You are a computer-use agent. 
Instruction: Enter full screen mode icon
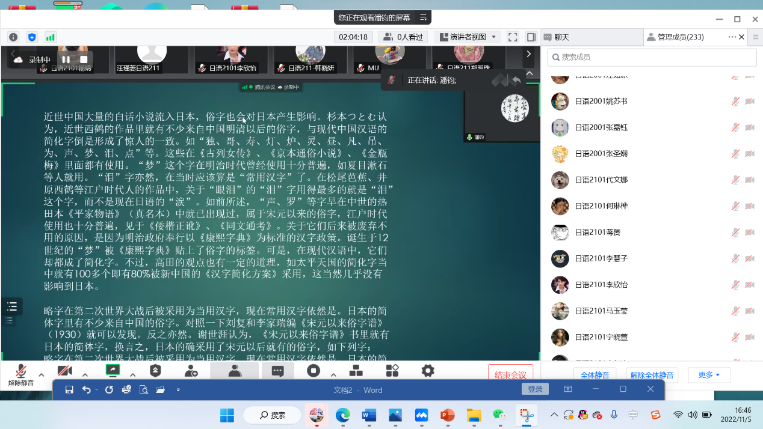tap(513, 37)
